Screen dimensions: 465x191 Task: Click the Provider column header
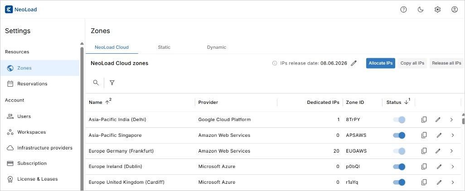[208, 102]
